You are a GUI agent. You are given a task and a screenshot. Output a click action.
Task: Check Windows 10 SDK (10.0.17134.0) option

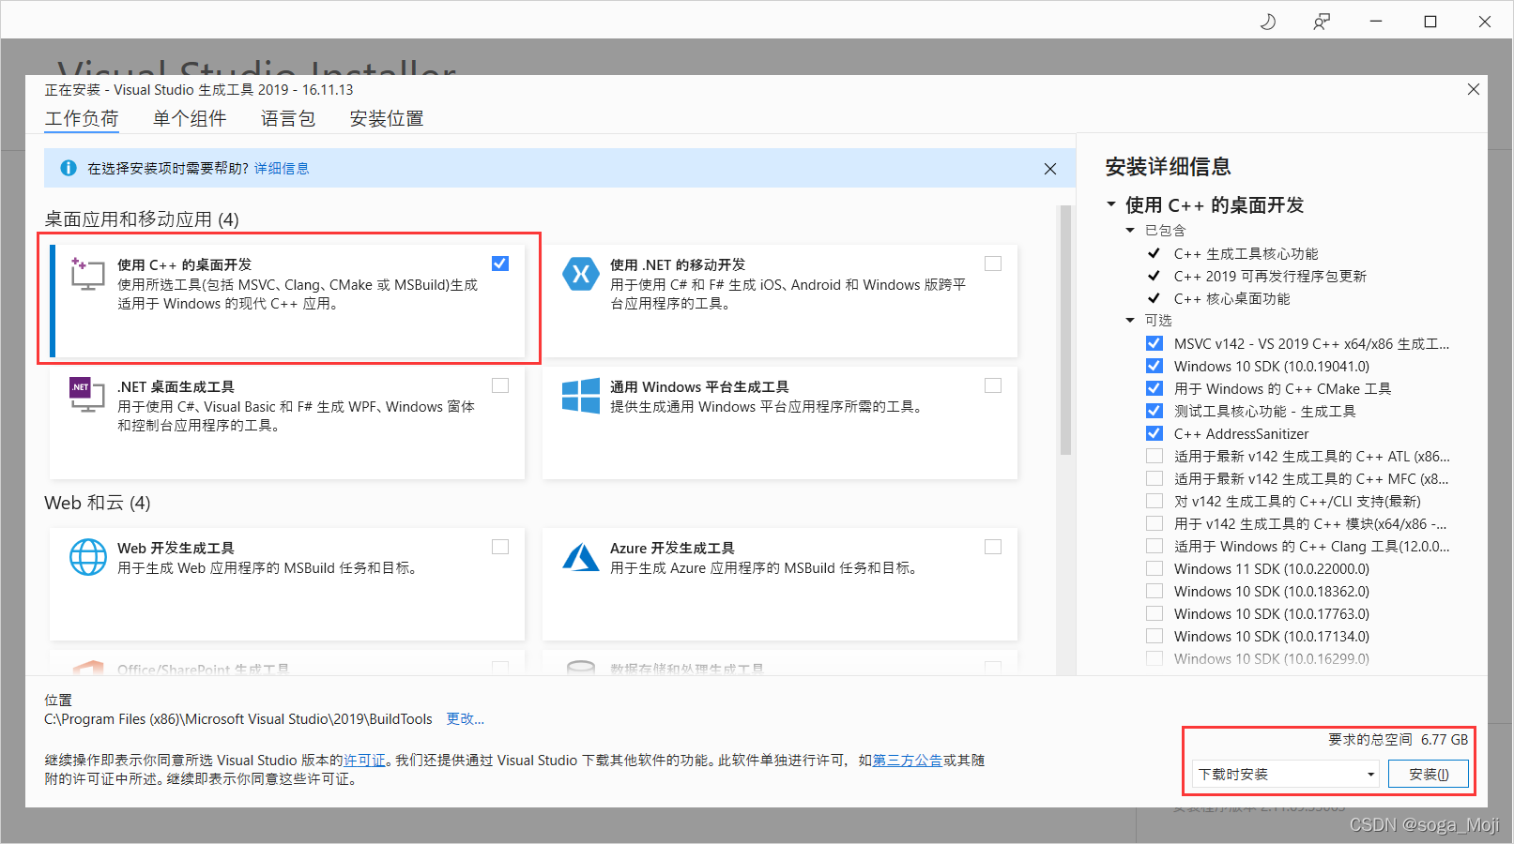[1155, 636]
